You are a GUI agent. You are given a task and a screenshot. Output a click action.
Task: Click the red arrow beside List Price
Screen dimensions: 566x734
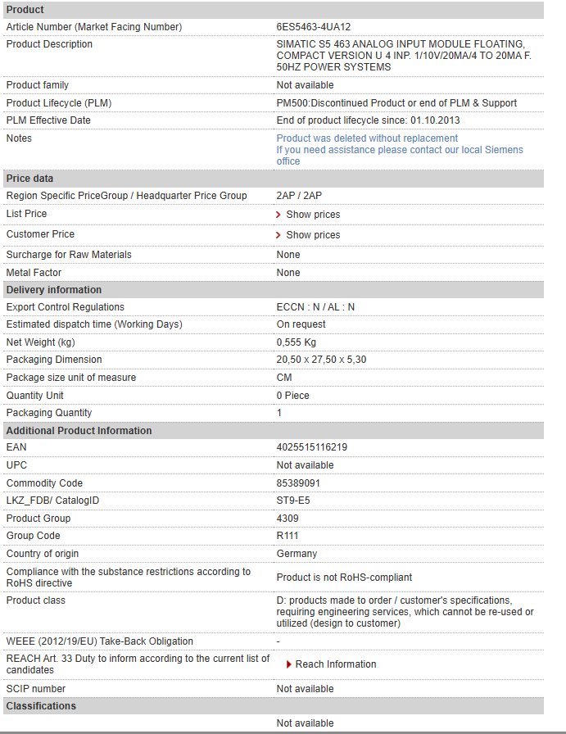[x=278, y=215]
